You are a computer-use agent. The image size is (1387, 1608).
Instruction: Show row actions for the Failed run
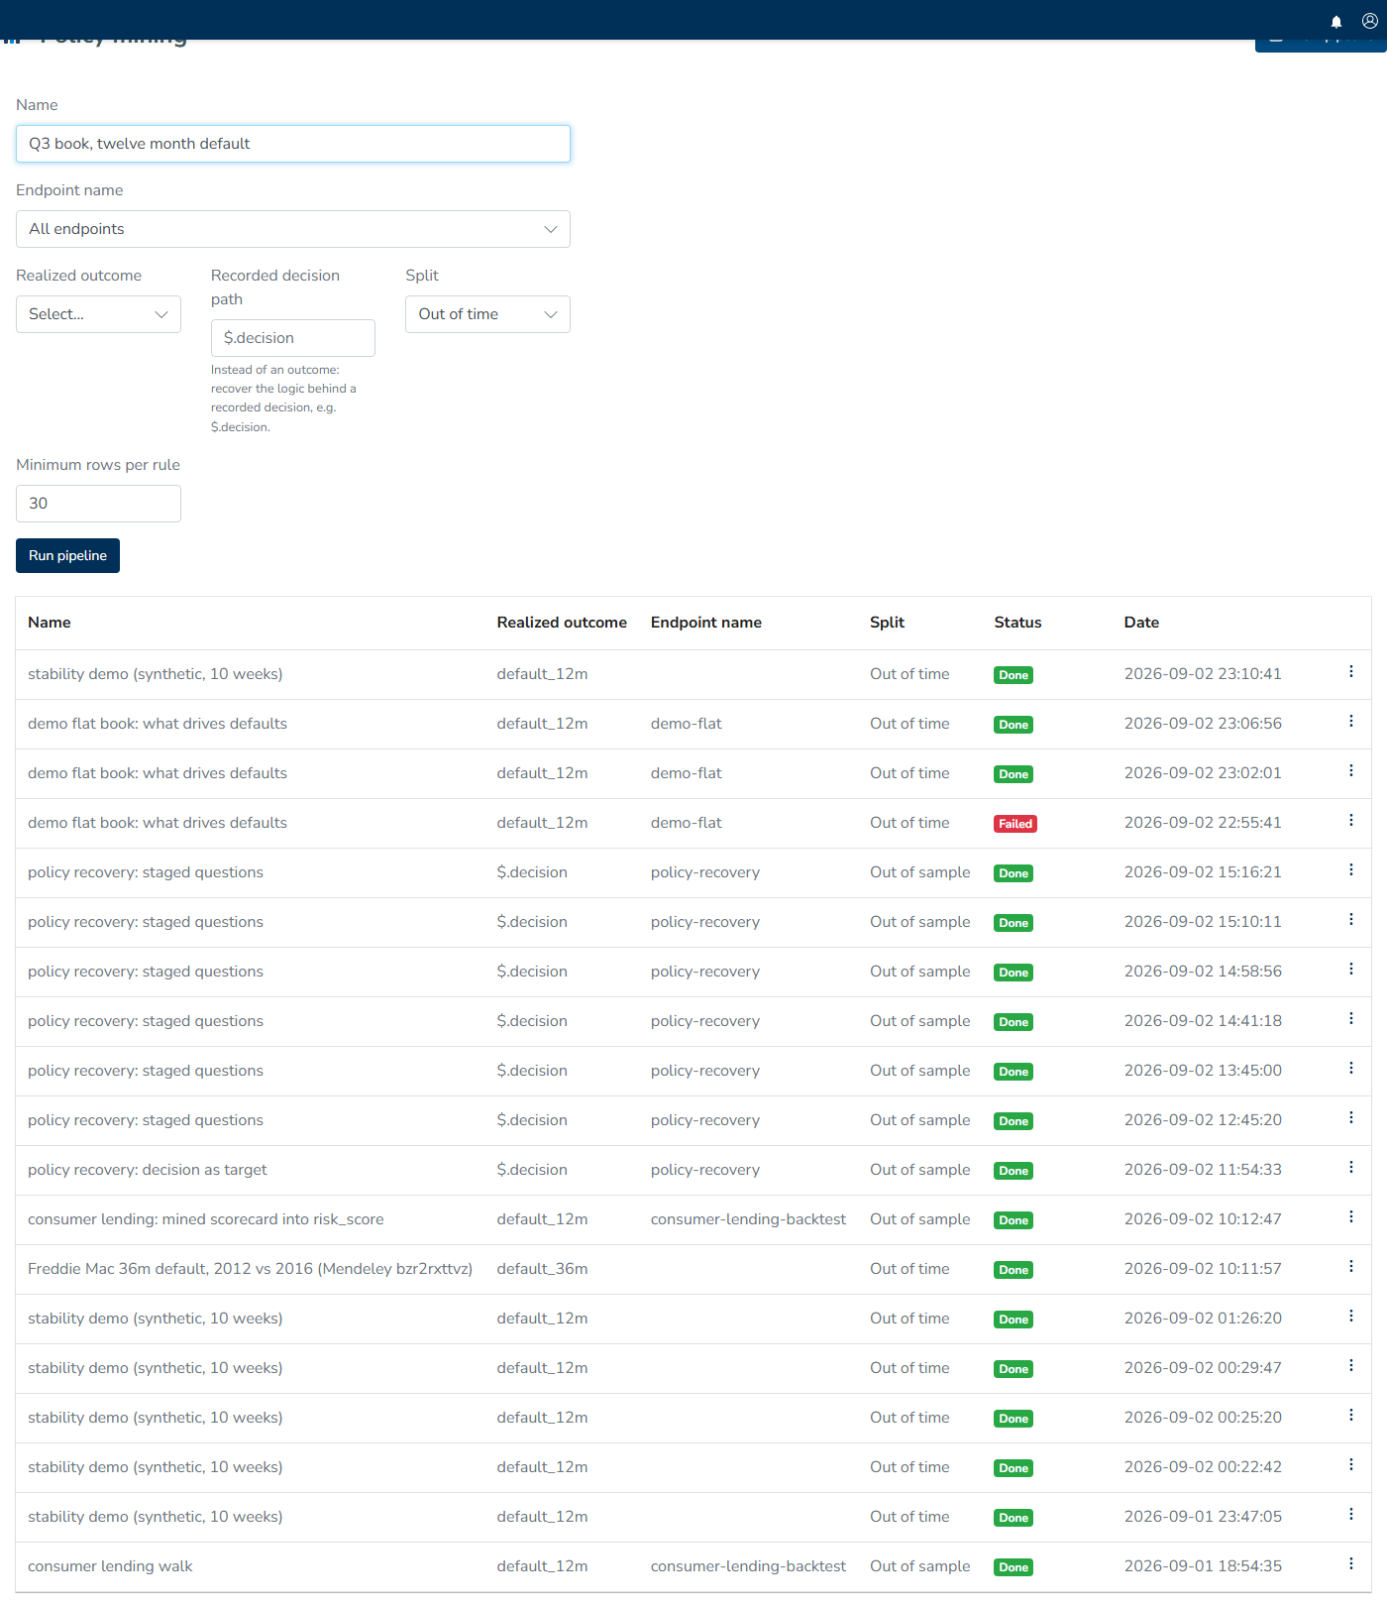(1351, 821)
